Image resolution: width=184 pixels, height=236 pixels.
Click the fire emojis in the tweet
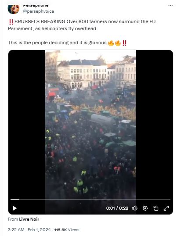114,43
